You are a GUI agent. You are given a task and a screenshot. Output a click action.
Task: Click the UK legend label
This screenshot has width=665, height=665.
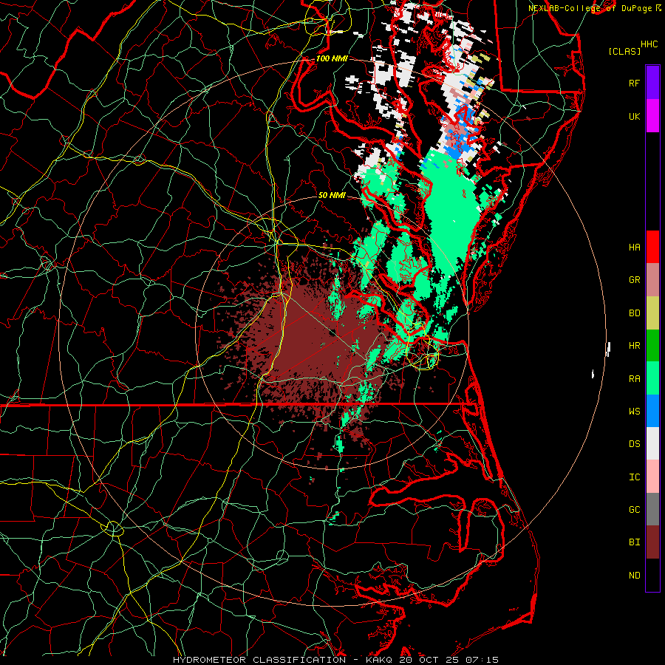[634, 116]
